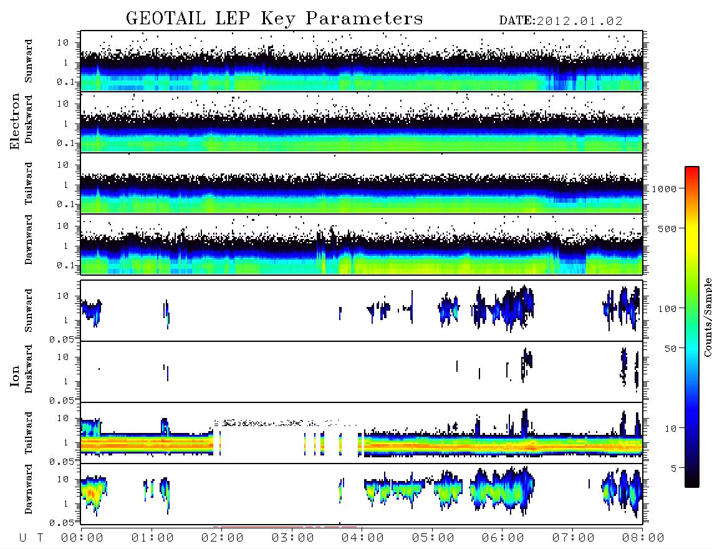Click the '08:00' time tick label
Screen dimensions: 712x549
(643, 538)
